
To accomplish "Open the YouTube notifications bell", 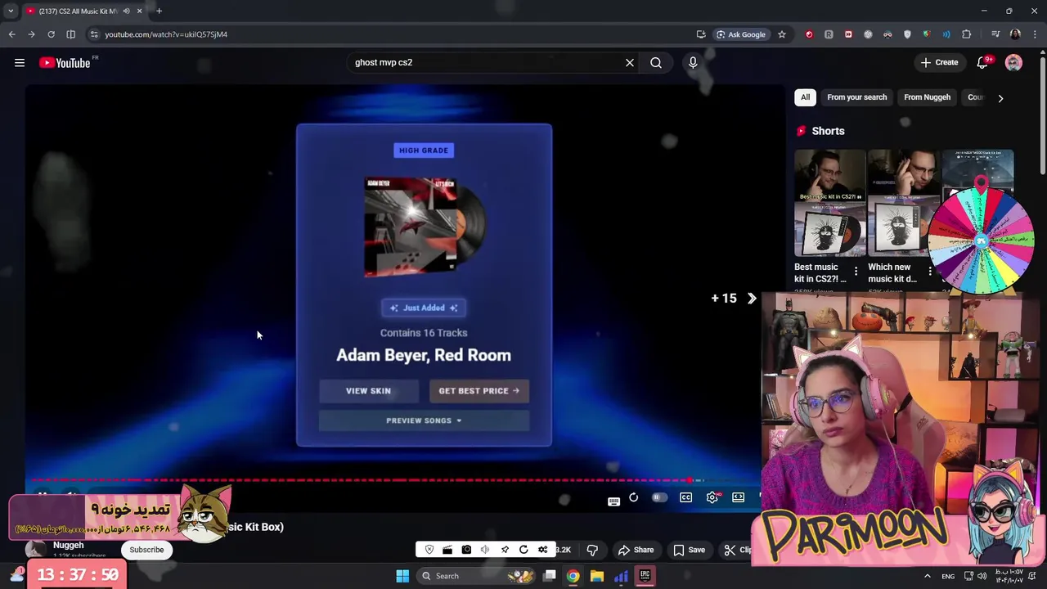I will pos(983,62).
